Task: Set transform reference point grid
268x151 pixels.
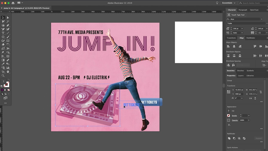Action: coord(229,92)
